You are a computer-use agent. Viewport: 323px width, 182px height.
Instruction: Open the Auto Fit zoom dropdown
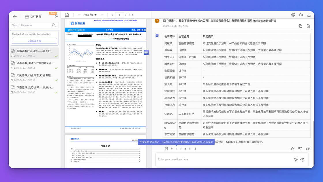point(90,15)
